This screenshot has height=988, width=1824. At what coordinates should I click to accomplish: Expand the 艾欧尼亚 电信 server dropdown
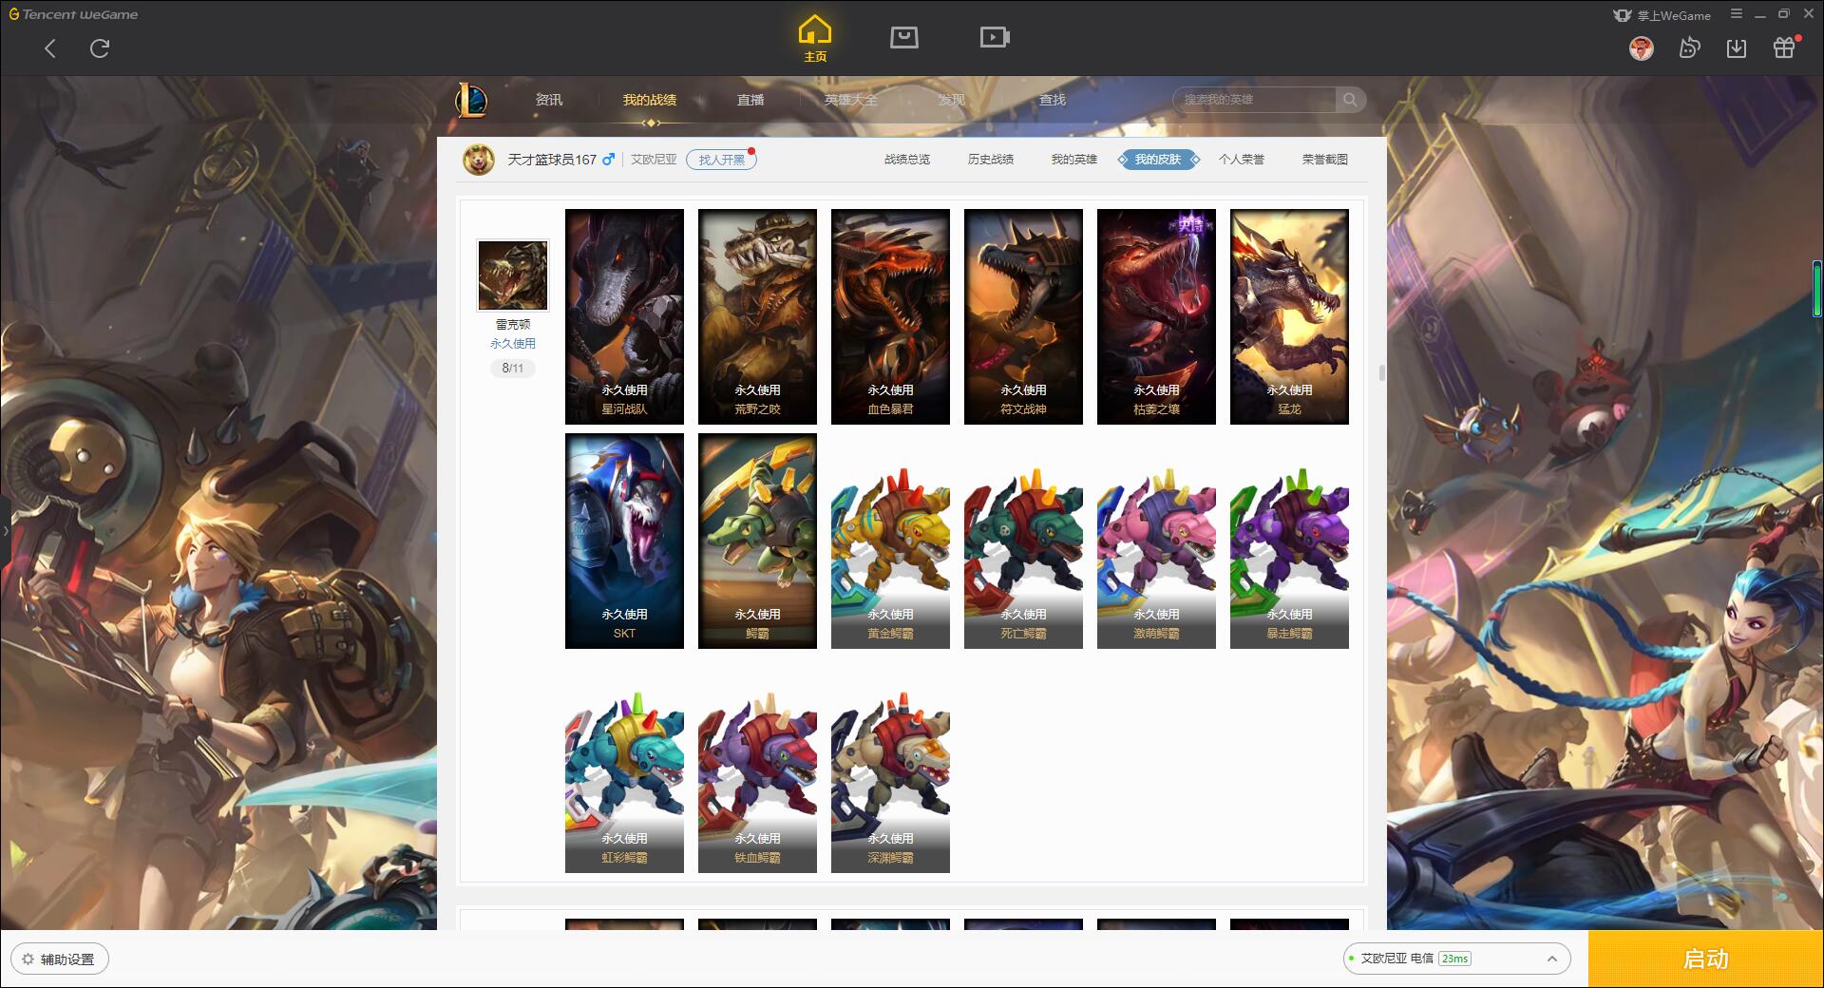pyautogui.click(x=1455, y=959)
